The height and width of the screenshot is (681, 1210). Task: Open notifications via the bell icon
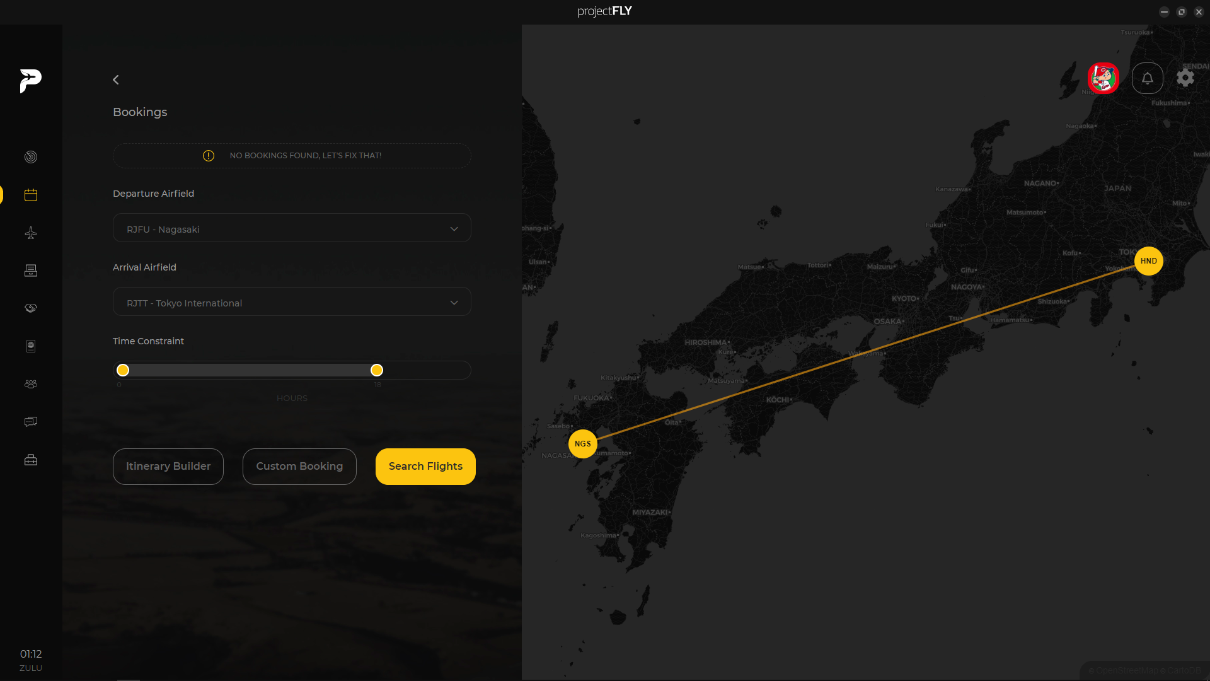pos(1147,78)
